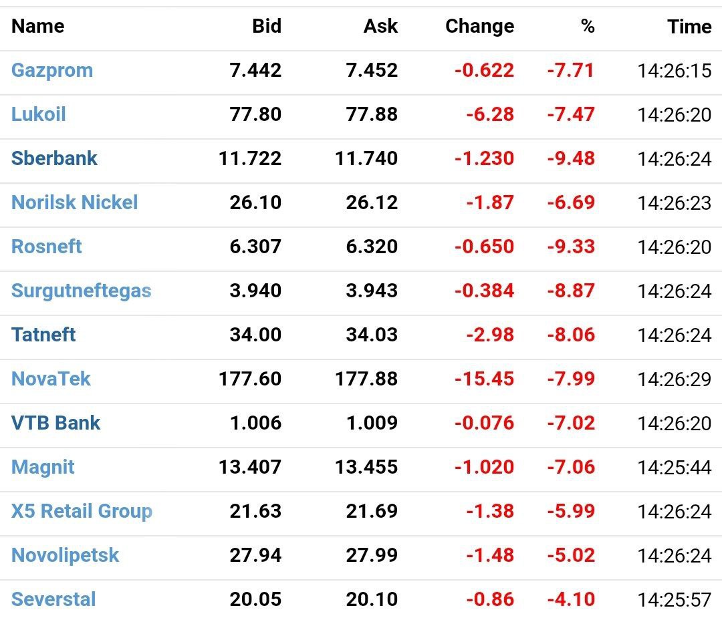Screen dimensions: 722x632
Task: Sort by the Time column header
Action: tap(689, 27)
